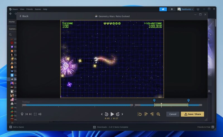Go Back from the recording view
The height and width of the screenshot is (137, 223).
pyautogui.click(x=24, y=16)
